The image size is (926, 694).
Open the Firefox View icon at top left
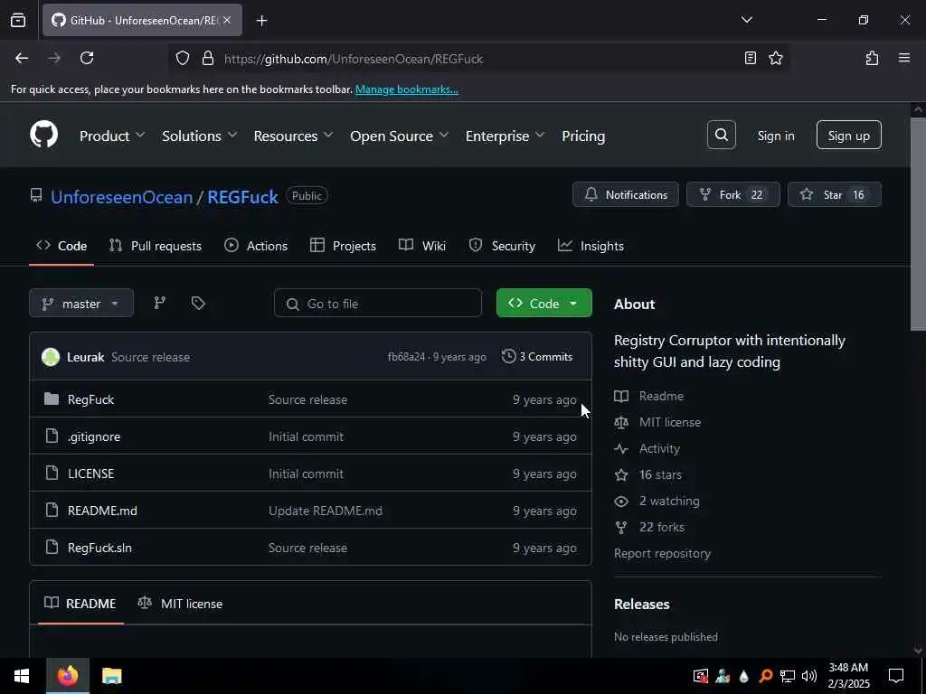pos(18,21)
